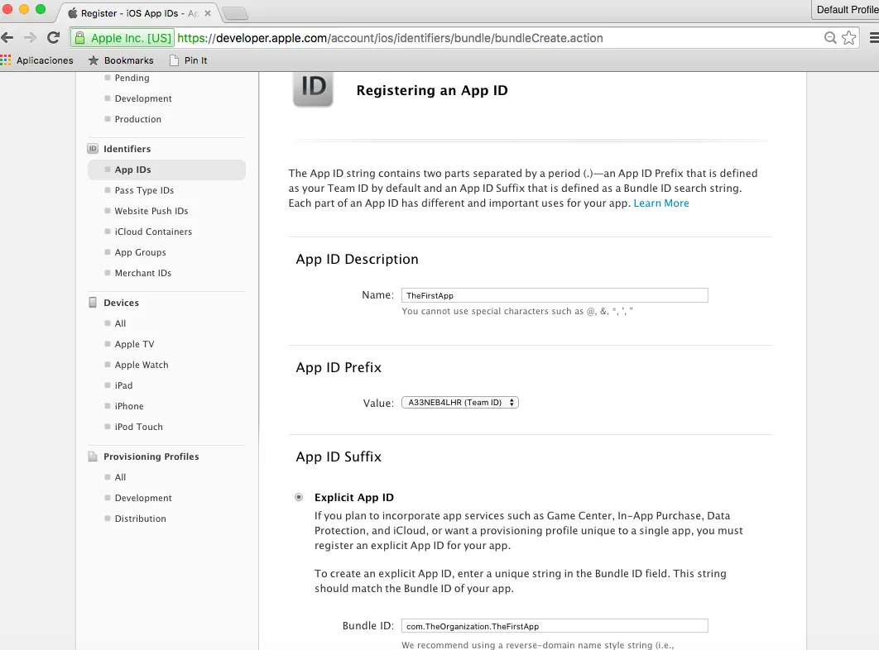Image resolution: width=879 pixels, height=650 pixels.
Task: Show All devices
Action: [x=120, y=323]
